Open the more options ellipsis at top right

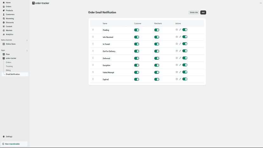tap(261, 3)
